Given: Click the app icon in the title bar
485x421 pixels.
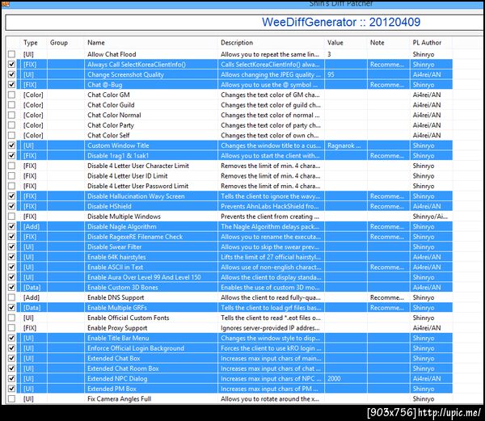Looking at the screenshot, I should point(6,3).
